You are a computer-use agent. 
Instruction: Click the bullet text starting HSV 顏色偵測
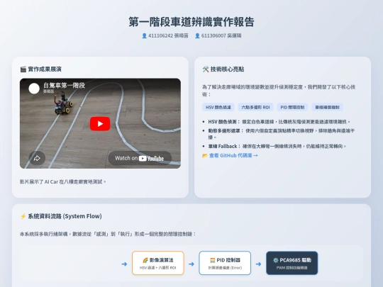coord(279,122)
